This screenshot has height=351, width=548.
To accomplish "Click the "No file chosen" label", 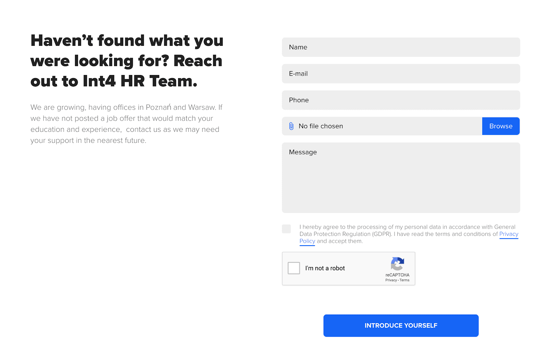I will (x=321, y=126).
